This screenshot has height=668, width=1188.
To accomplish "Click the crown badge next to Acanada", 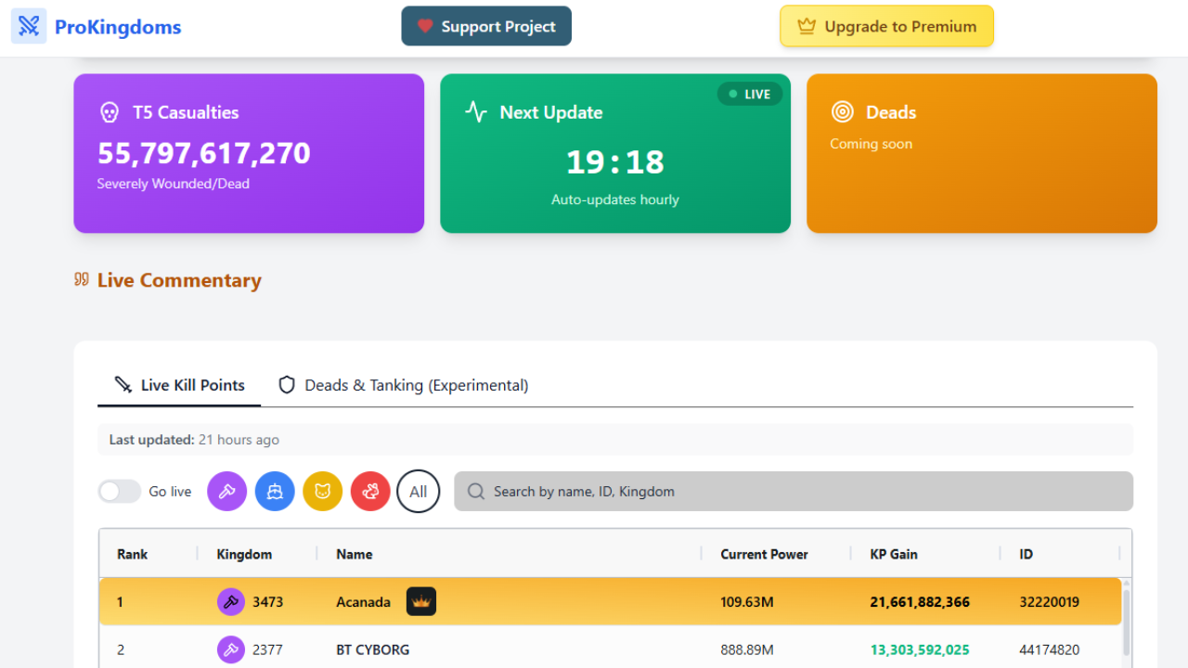I will [421, 601].
